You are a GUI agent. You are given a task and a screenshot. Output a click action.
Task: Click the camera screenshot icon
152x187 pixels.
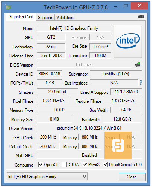[x=141, y=17]
